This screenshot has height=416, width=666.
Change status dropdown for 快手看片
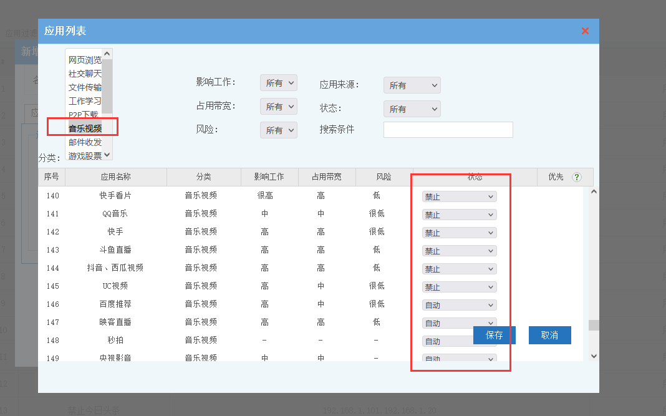(459, 196)
